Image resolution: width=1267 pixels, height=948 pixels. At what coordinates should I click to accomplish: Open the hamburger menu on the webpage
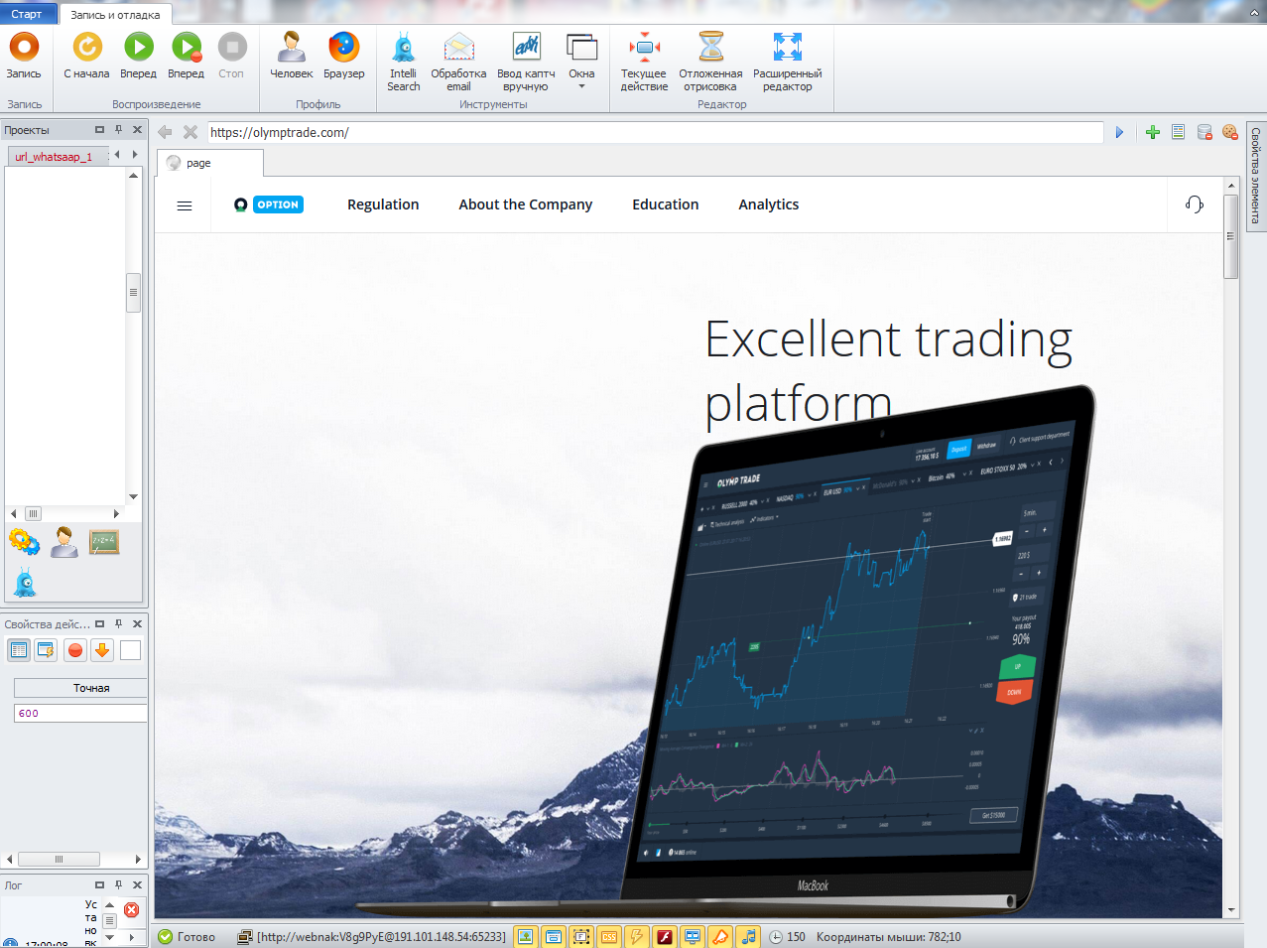[x=185, y=205]
